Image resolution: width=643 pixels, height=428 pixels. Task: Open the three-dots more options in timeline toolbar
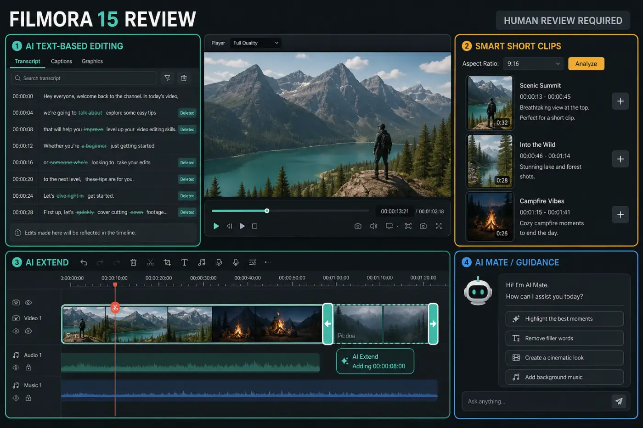click(x=268, y=262)
